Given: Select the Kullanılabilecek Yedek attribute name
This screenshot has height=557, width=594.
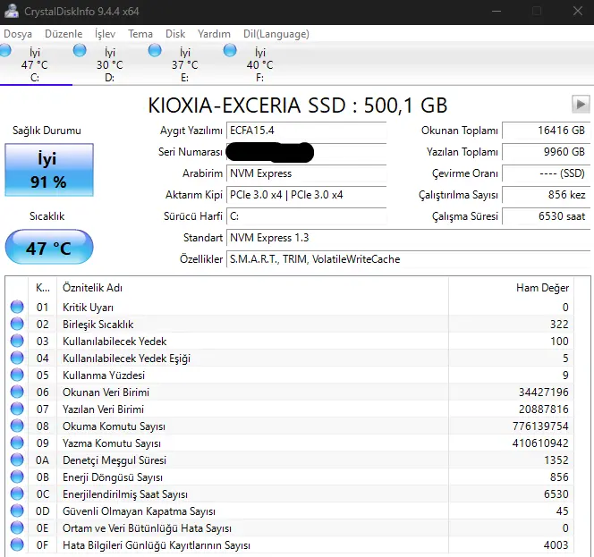Looking at the screenshot, I should (x=115, y=342).
